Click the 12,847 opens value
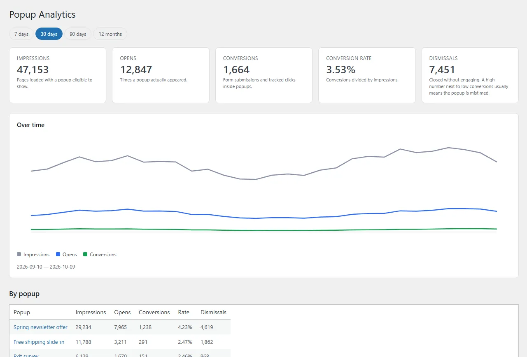527x357 pixels. (136, 70)
